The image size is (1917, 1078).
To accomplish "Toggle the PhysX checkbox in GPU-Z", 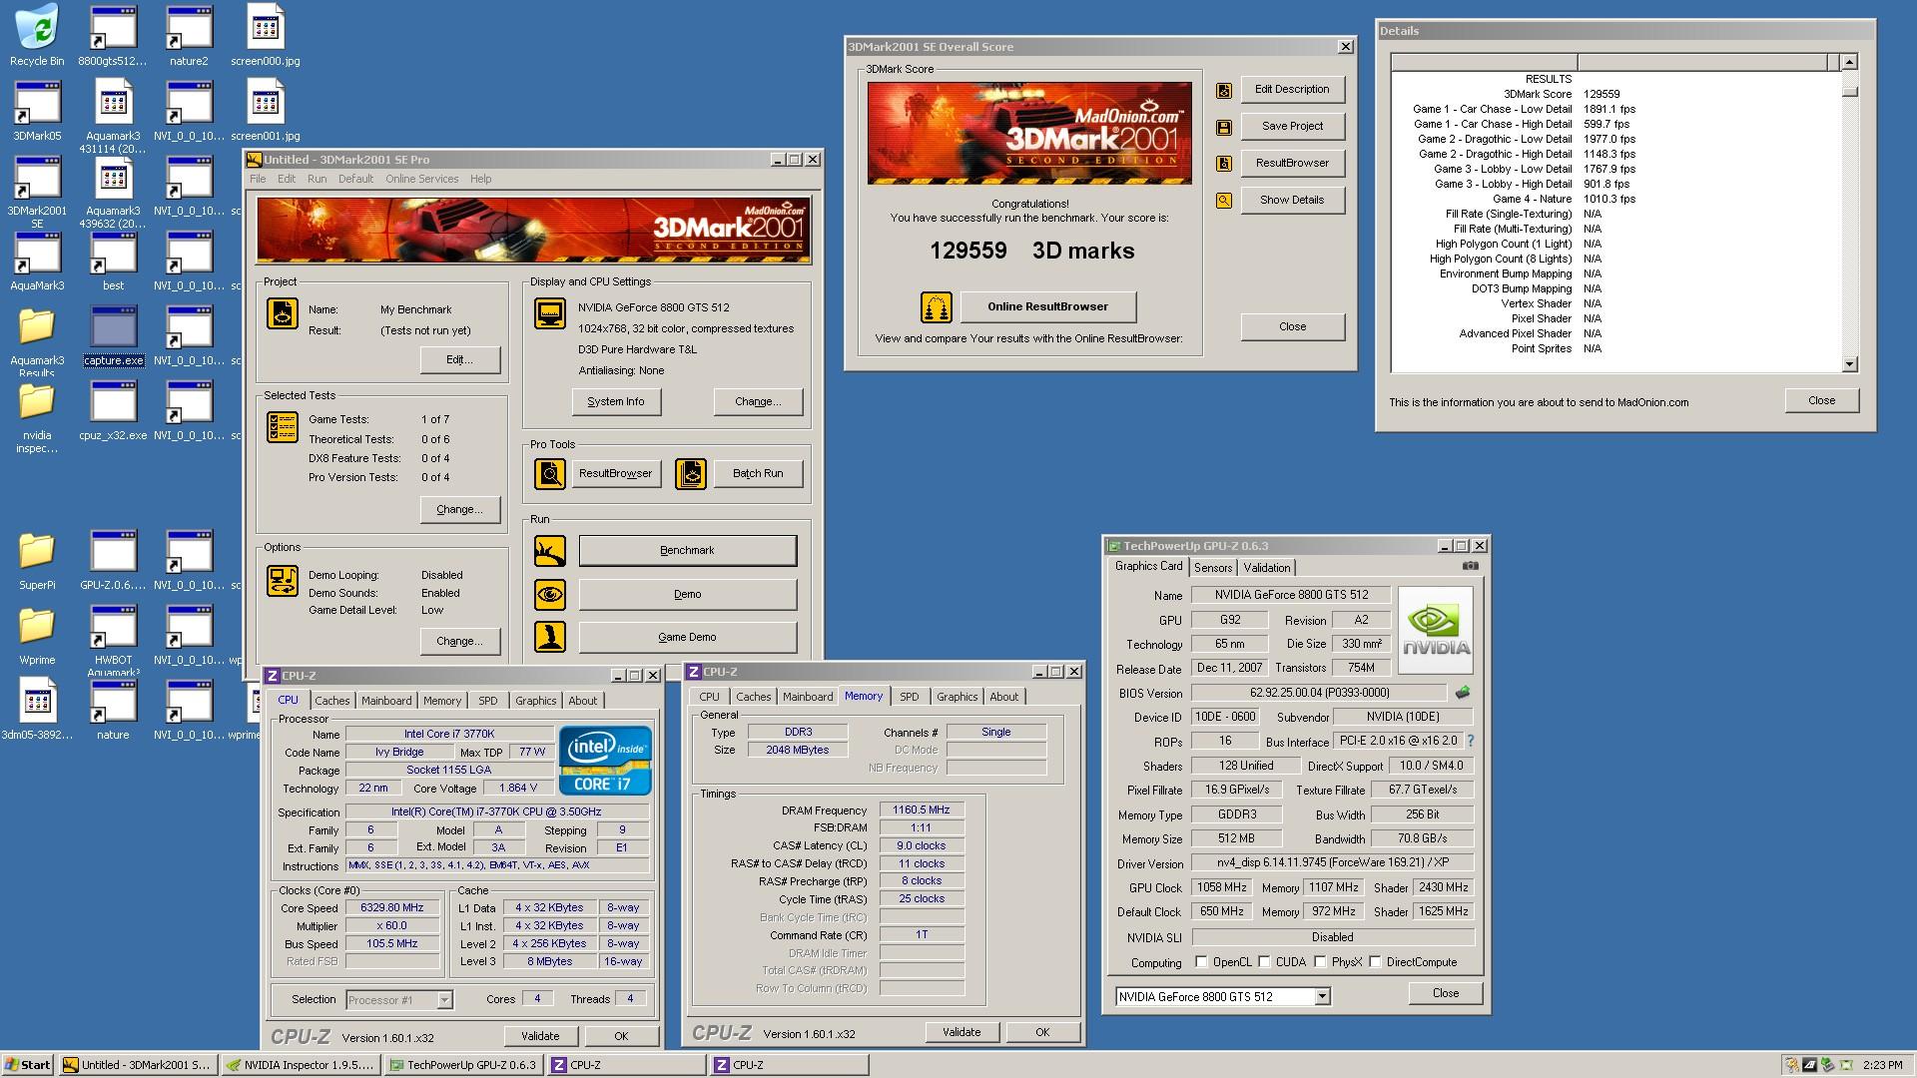I will tap(1320, 962).
